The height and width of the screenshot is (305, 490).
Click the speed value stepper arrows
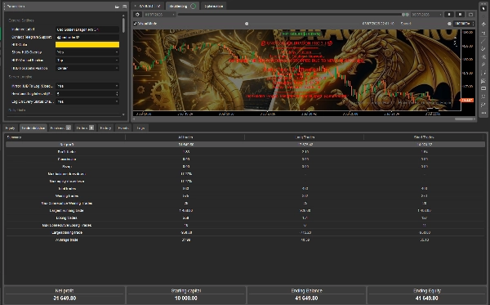[473, 24]
